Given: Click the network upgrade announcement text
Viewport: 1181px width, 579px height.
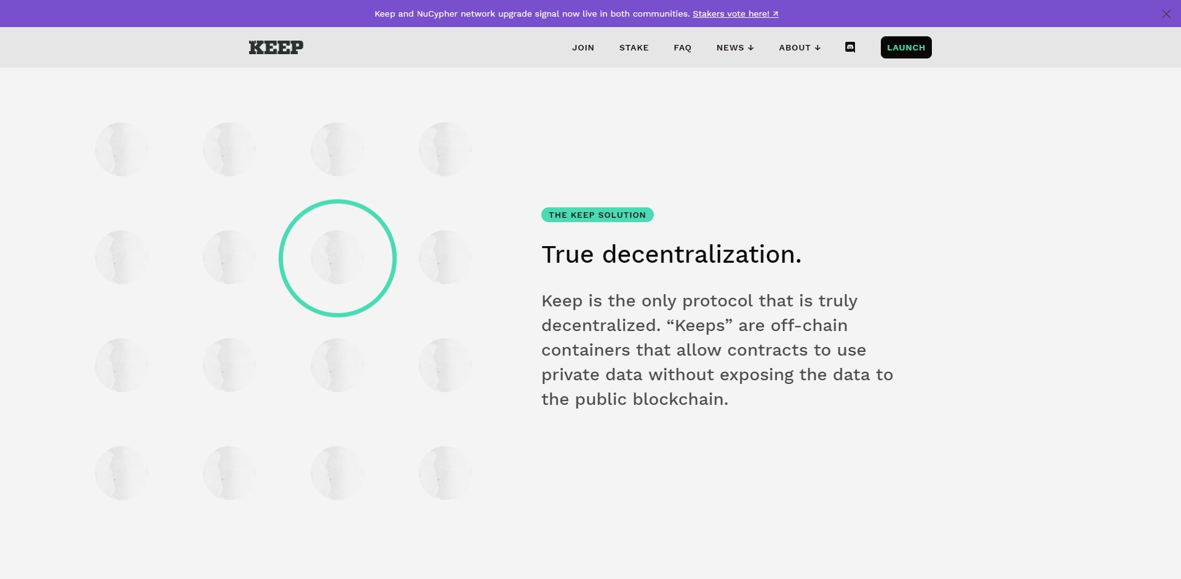Looking at the screenshot, I should coord(532,14).
